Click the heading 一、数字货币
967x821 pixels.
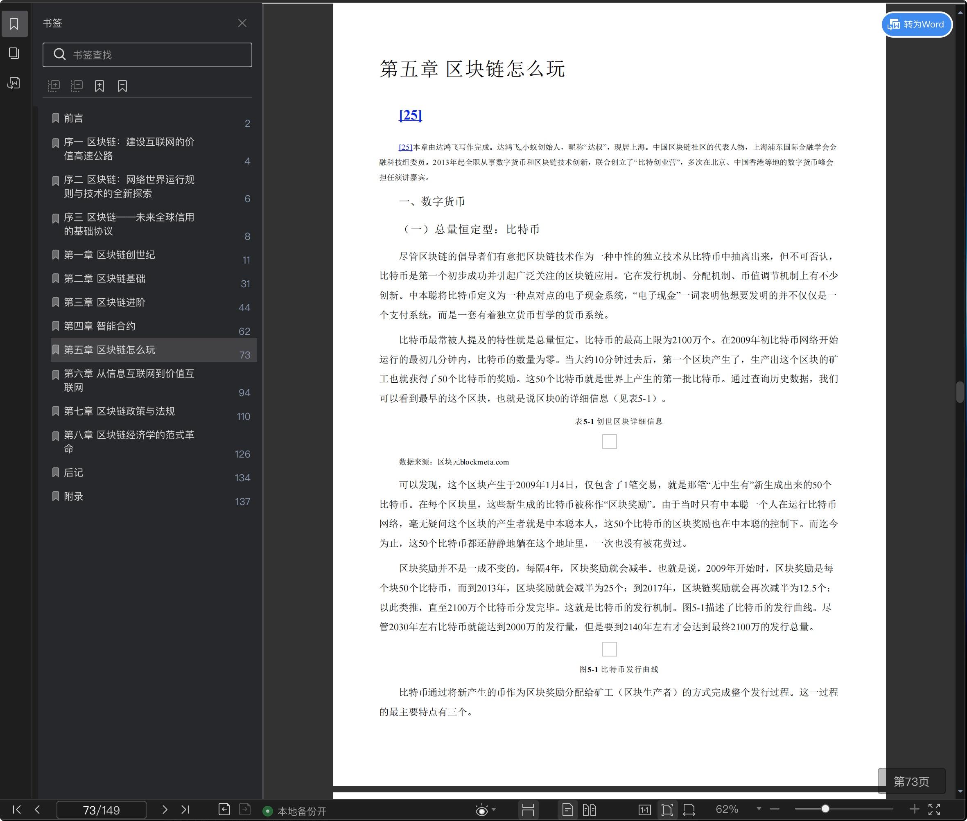pos(432,201)
